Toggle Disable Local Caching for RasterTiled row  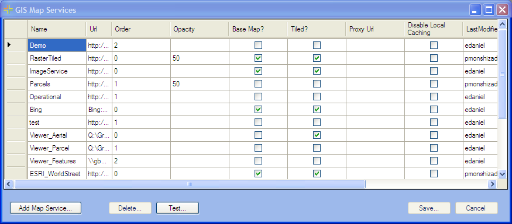pos(434,58)
